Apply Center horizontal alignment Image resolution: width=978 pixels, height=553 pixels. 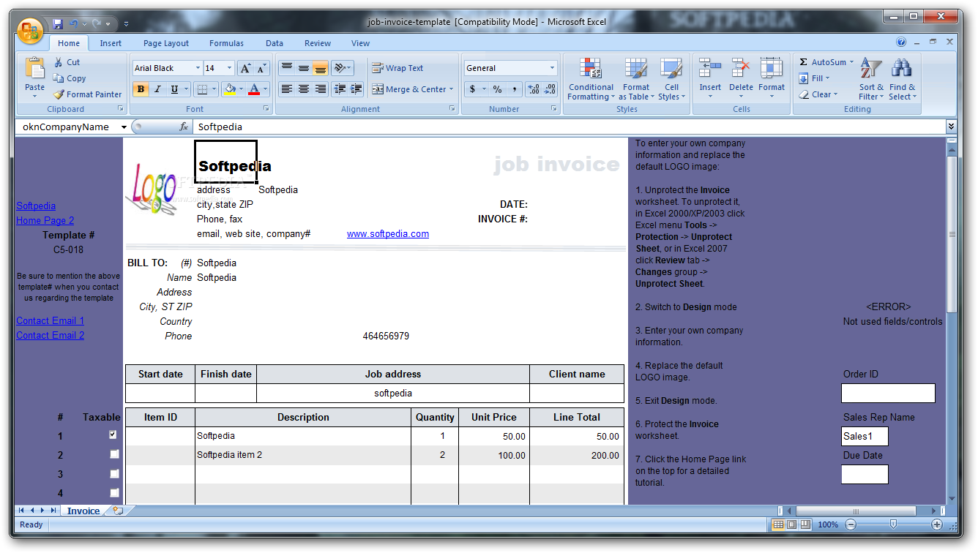pos(303,89)
